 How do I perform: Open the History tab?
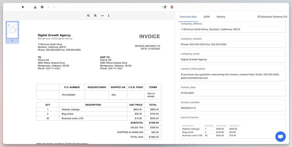[x=221, y=16]
